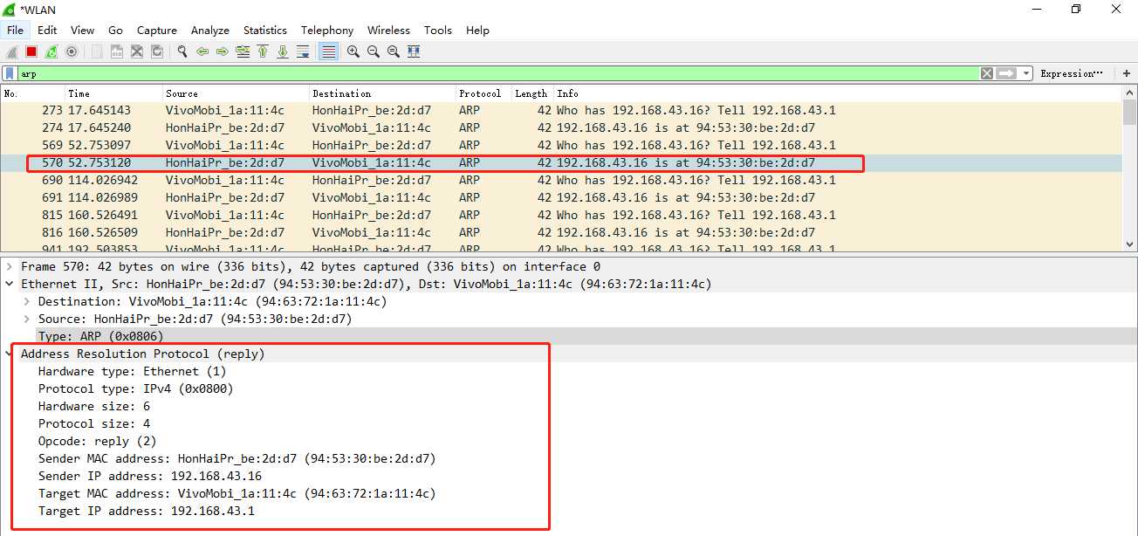This screenshot has width=1138, height=536.
Task: Expand the Frame 570 details
Action: [10, 266]
